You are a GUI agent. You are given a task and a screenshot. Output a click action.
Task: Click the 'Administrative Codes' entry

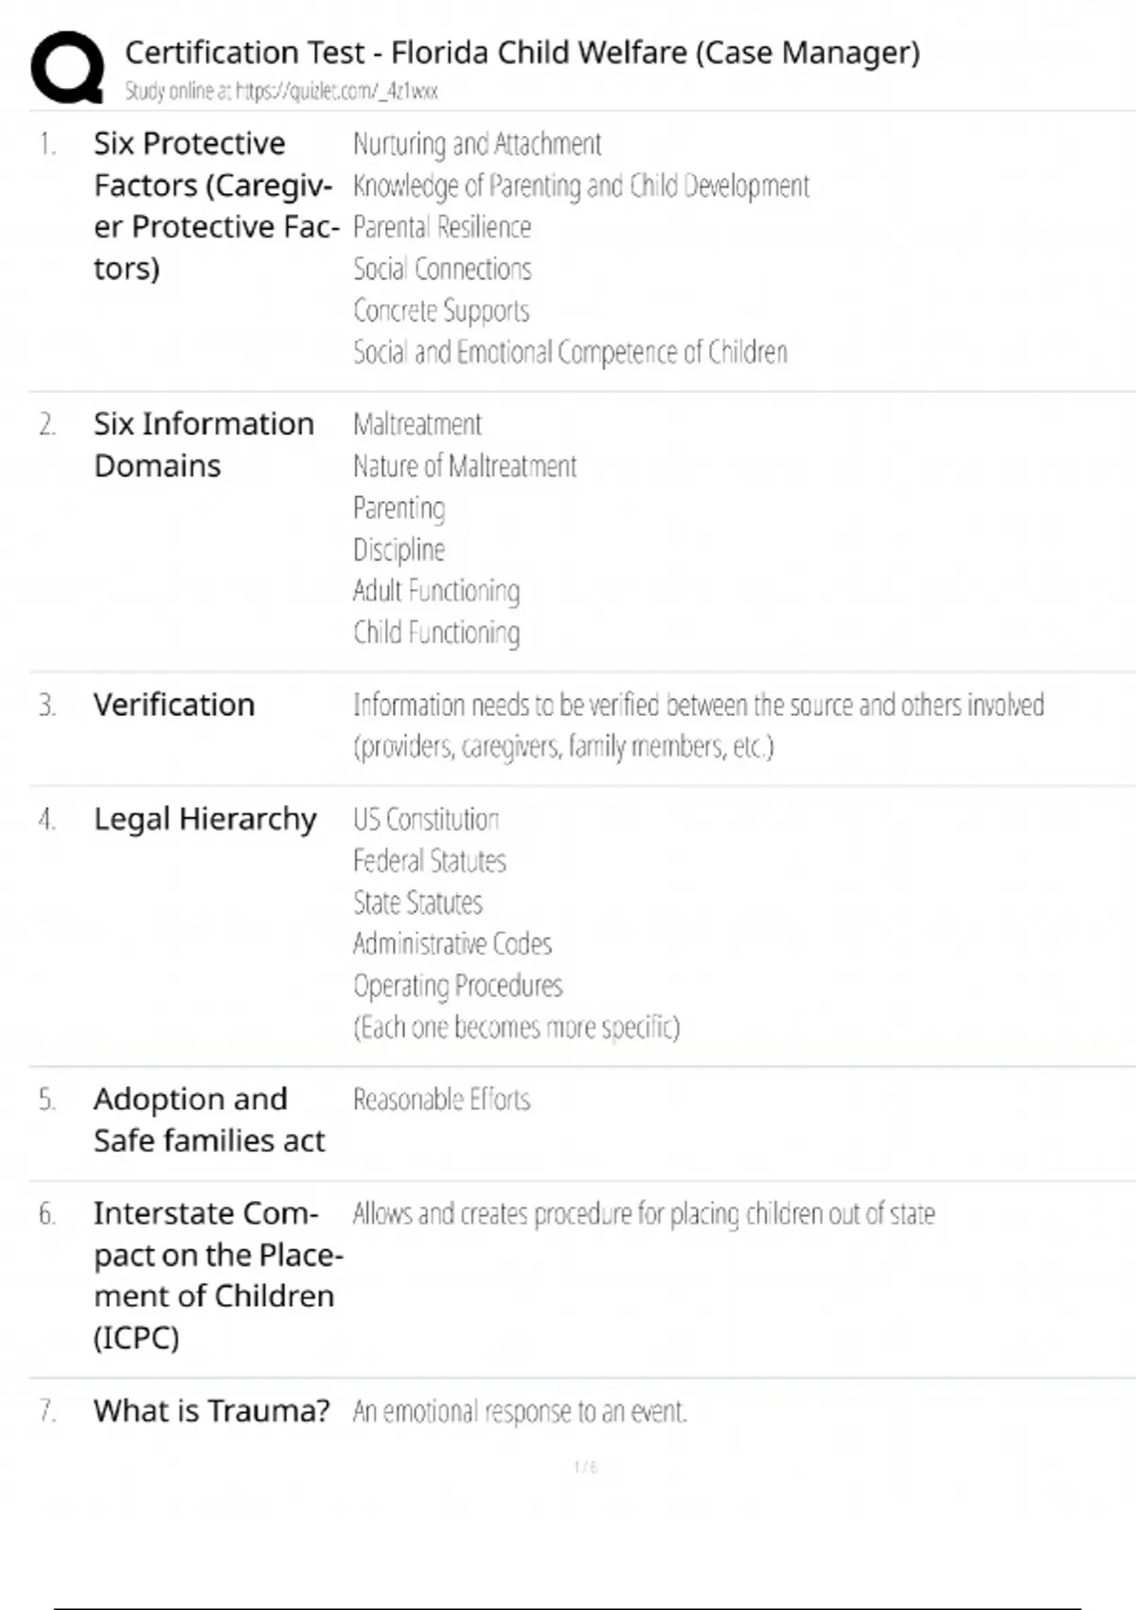[x=453, y=944]
